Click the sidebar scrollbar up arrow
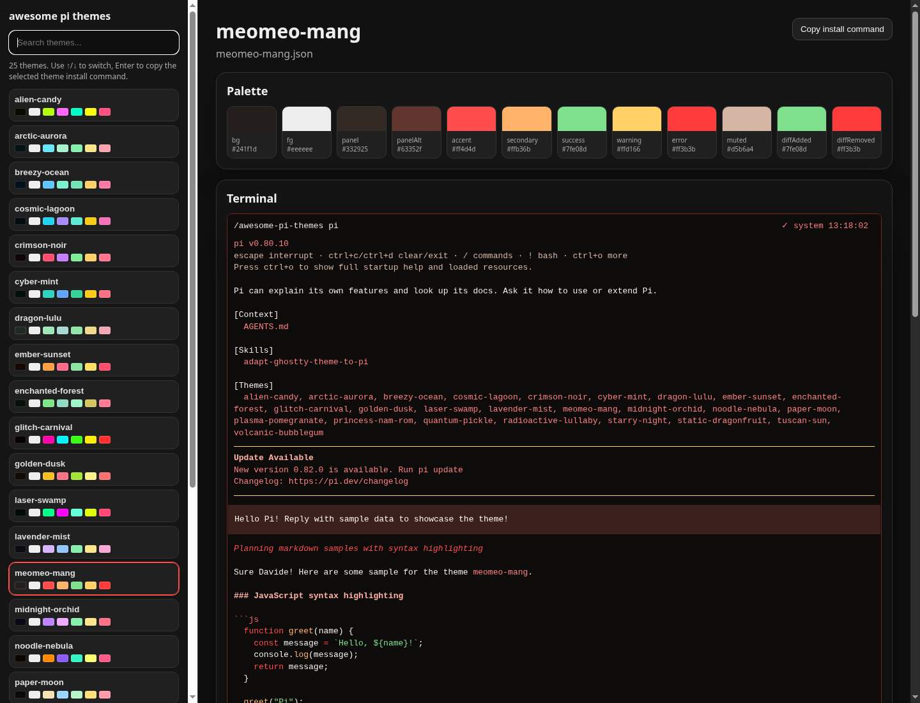Image resolution: width=920 pixels, height=703 pixels. tap(192, 5)
